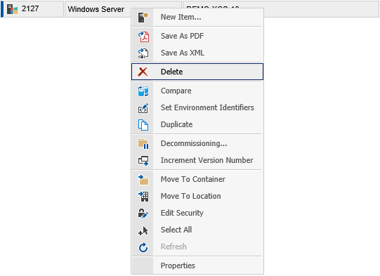Click the Set Environment Identifiers icon
The height and width of the screenshot is (276, 380).
pos(143,108)
